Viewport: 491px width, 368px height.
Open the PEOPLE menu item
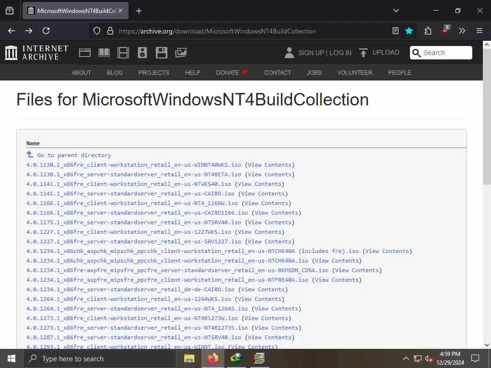coord(399,73)
